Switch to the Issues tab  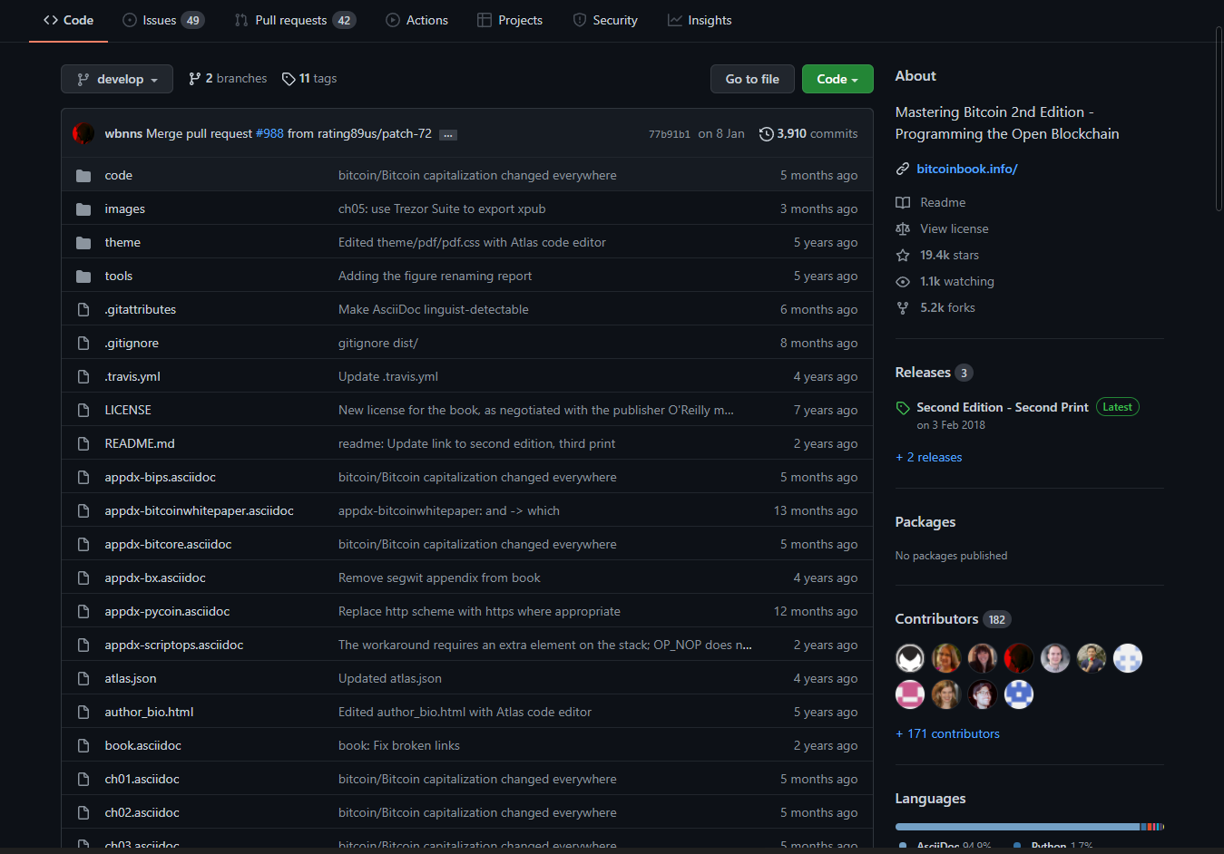tap(163, 20)
